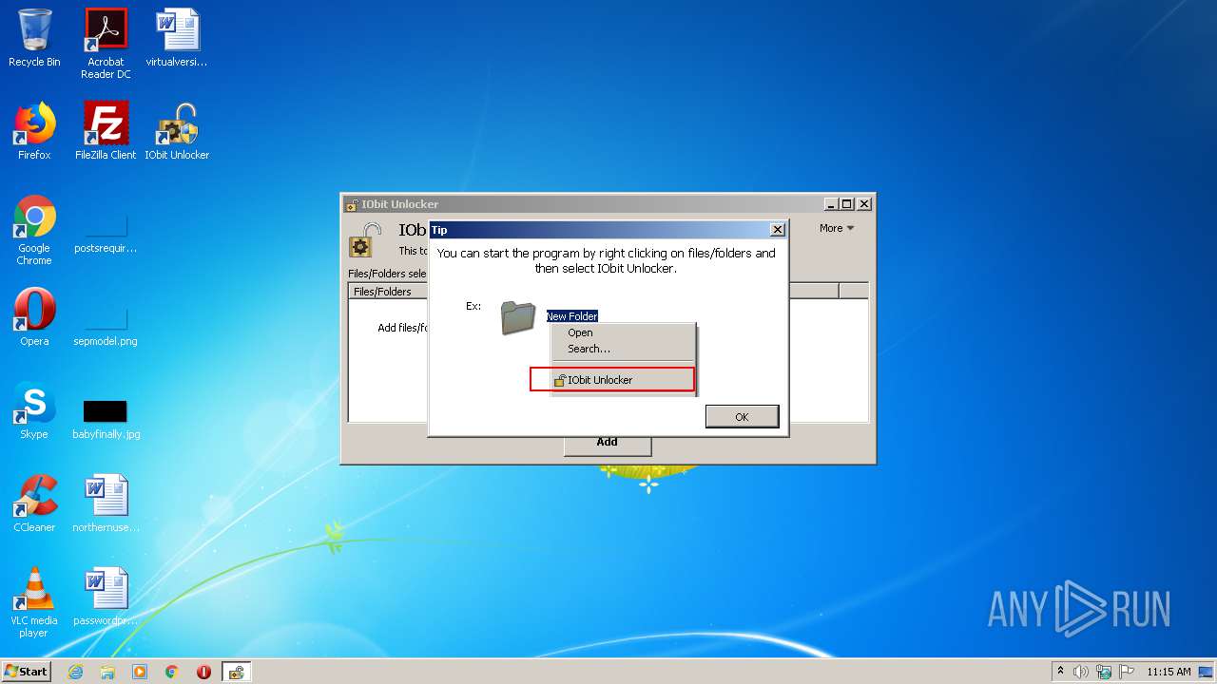1217x684 pixels.
Task: Open the Recycle Bin desktop icon
Action: pyautogui.click(x=34, y=39)
